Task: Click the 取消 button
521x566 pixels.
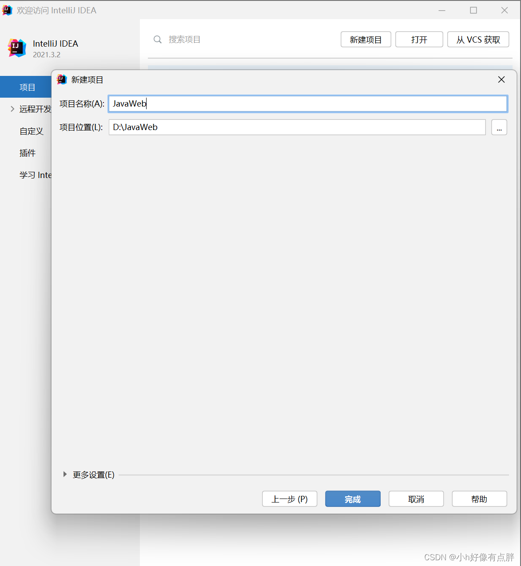Action: pyautogui.click(x=416, y=499)
